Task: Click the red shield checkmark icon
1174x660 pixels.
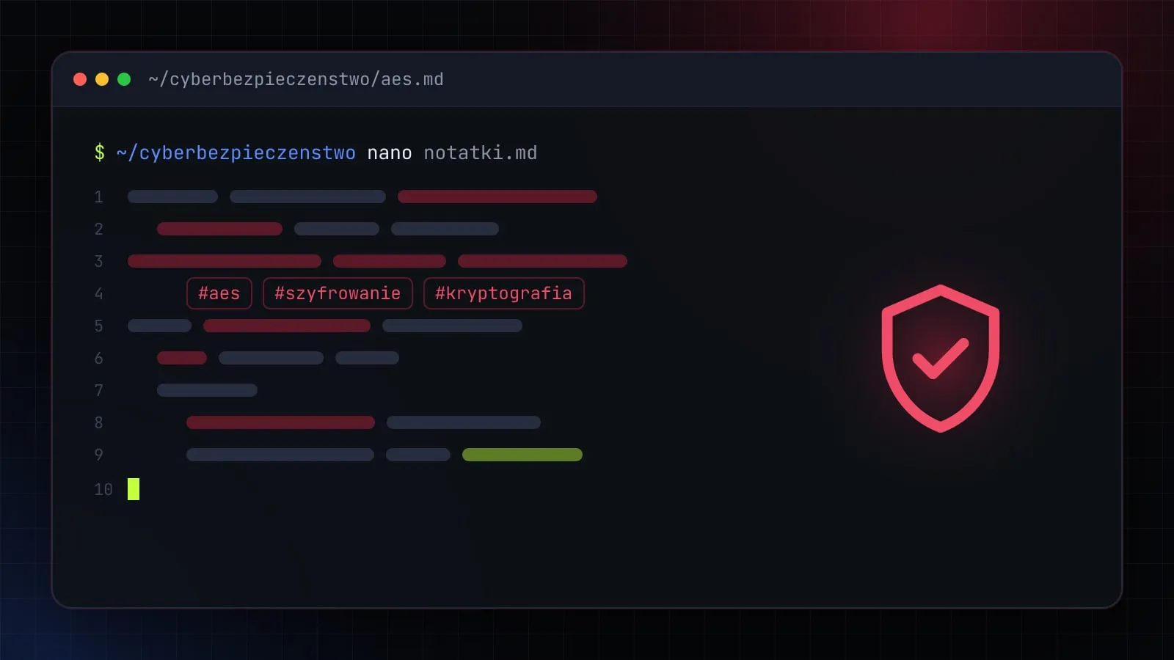Action: [941, 359]
